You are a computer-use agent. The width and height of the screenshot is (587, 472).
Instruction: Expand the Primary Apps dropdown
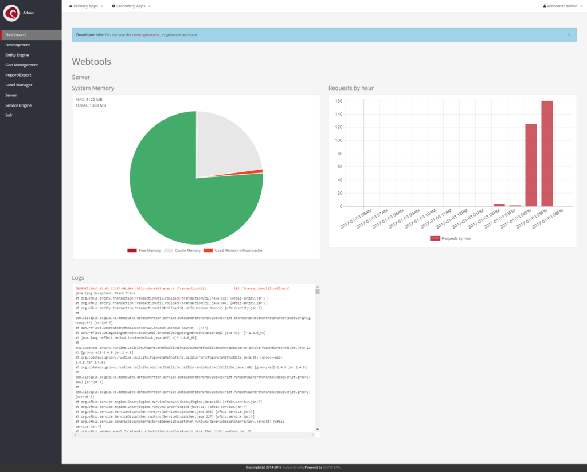click(86, 6)
